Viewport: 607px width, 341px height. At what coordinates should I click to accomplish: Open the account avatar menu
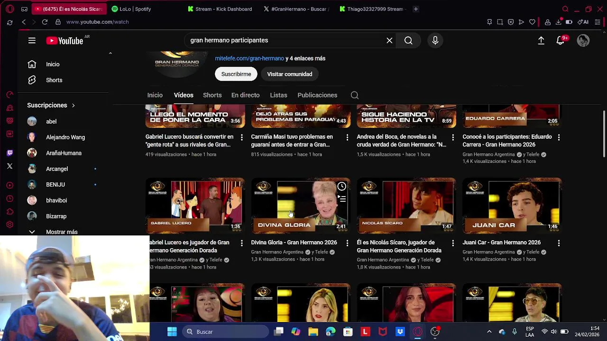click(583, 41)
